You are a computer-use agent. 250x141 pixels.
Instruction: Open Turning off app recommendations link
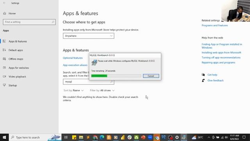[x=221, y=58]
